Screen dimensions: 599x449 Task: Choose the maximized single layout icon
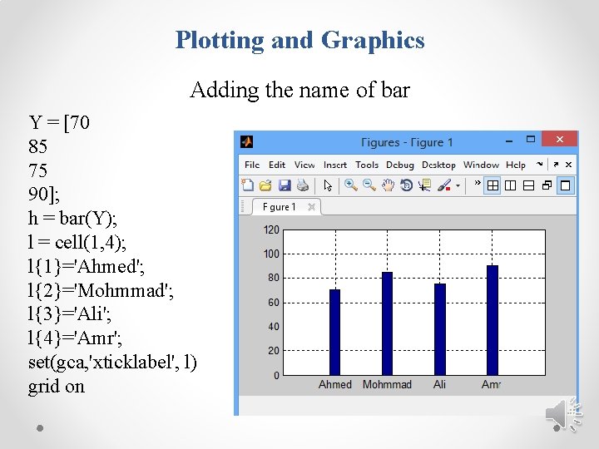tap(566, 185)
